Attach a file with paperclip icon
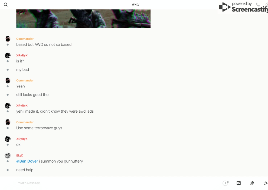Viewport: 268px width, 190px height. [252, 183]
